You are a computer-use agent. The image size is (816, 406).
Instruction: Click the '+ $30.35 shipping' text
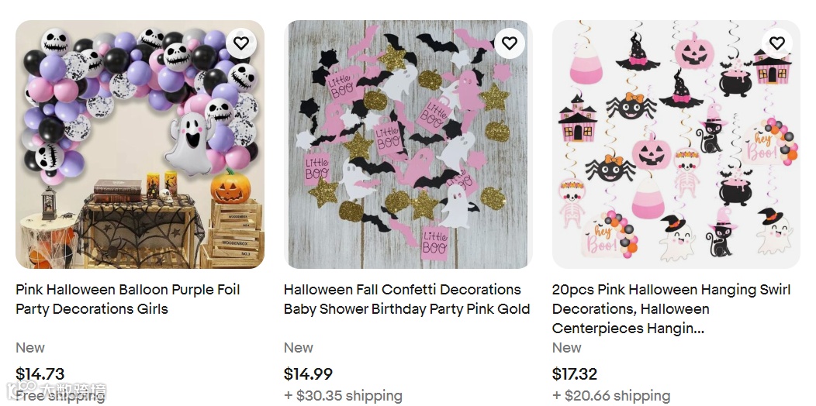[x=343, y=396]
